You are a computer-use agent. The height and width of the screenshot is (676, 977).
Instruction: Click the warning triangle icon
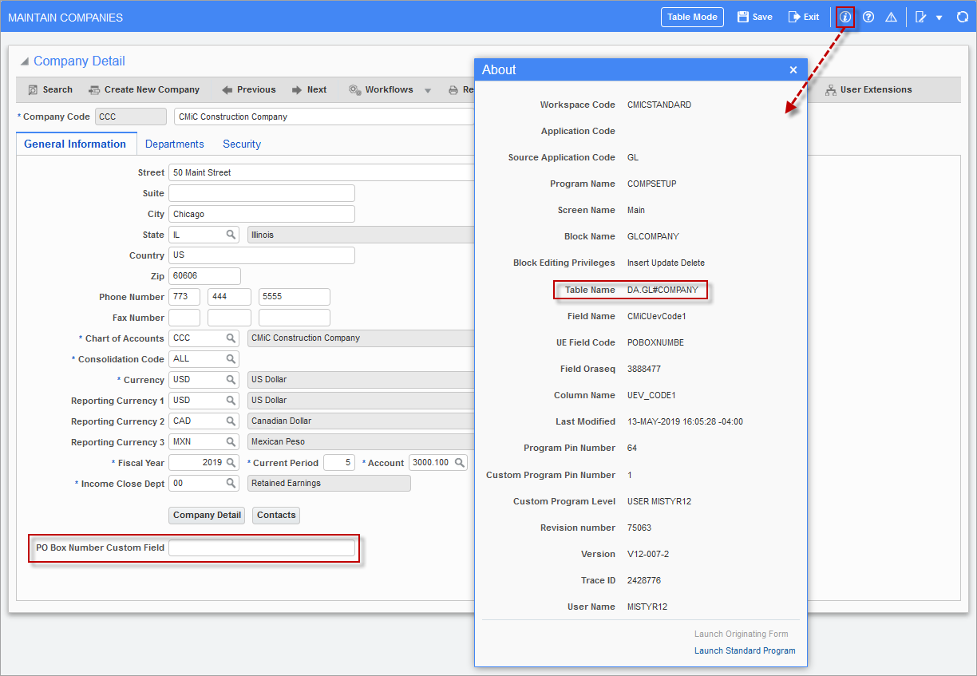coord(891,17)
